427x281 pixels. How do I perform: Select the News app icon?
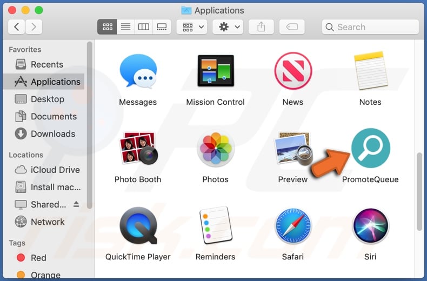(293, 71)
